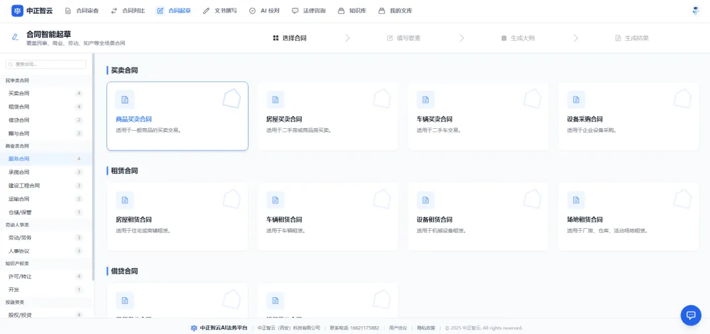Choose the 商品买卖合同 card title

pos(133,120)
